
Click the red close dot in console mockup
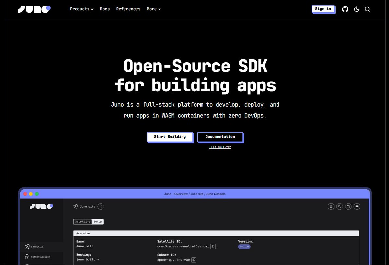25,194
